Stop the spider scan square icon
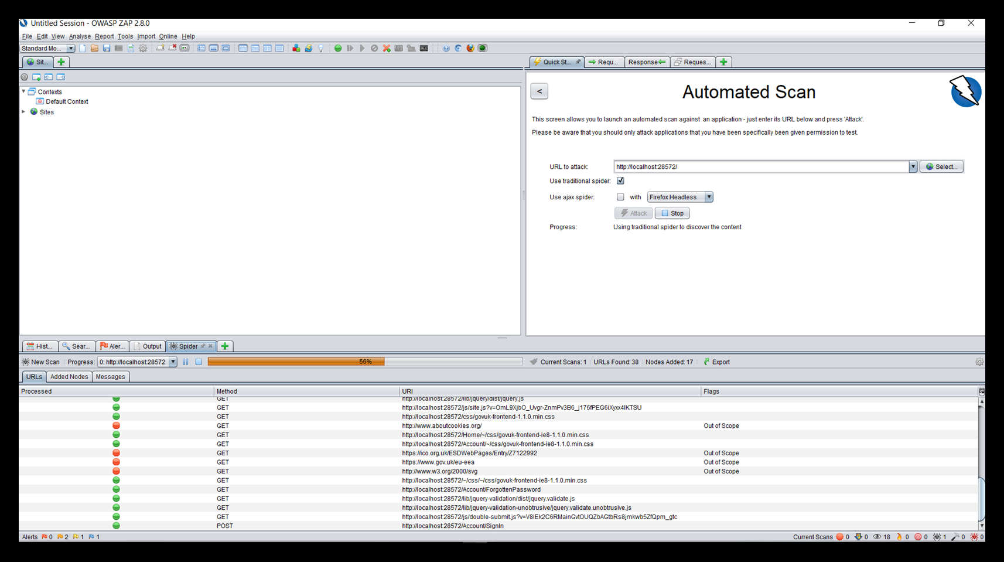 [x=199, y=362]
